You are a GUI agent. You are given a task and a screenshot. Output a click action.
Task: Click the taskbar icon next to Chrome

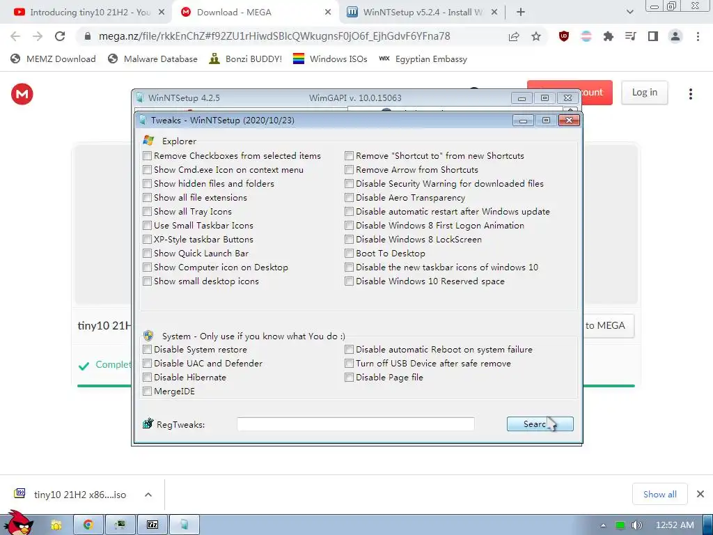[x=120, y=525]
